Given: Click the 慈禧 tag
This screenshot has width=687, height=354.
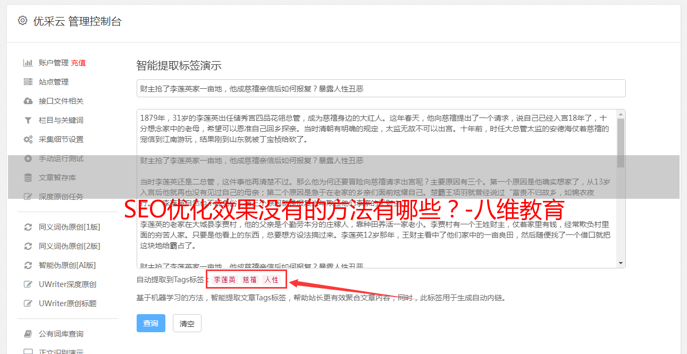Looking at the screenshot, I should (x=250, y=280).
